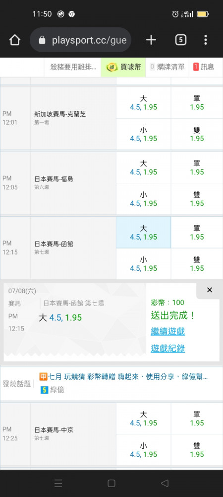Tap the Android back navigation button
The width and height of the screenshot is (223, 497).
click(165, 483)
